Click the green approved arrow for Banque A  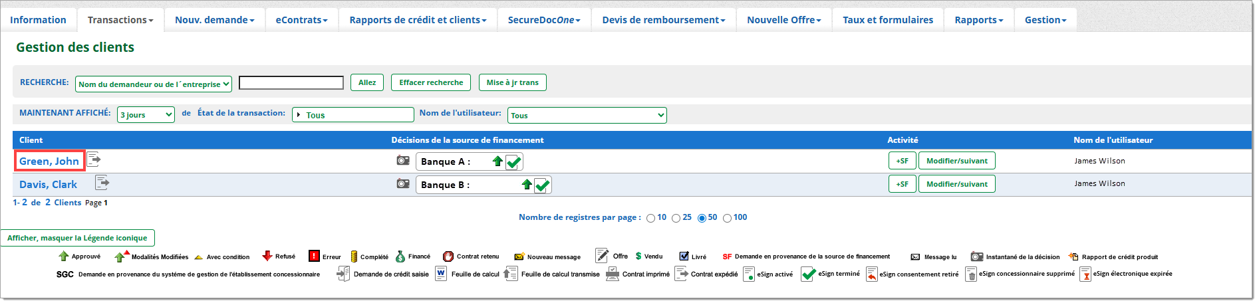tap(497, 161)
